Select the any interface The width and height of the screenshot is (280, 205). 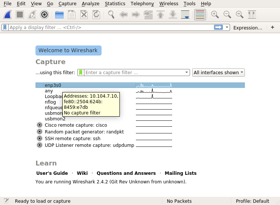tap(140, 91)
